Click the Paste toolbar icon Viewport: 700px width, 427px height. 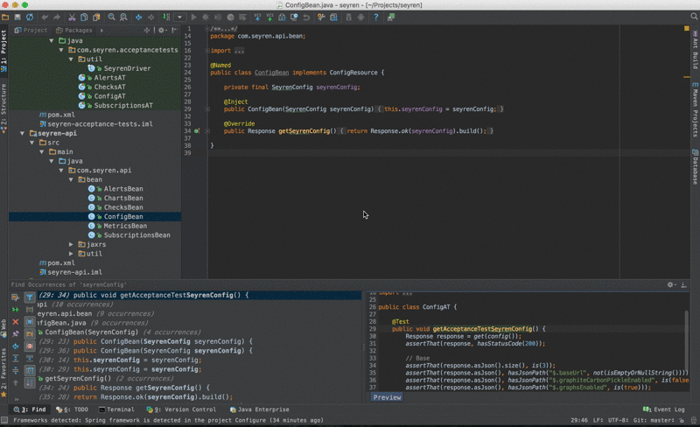[x=96, y=17]
